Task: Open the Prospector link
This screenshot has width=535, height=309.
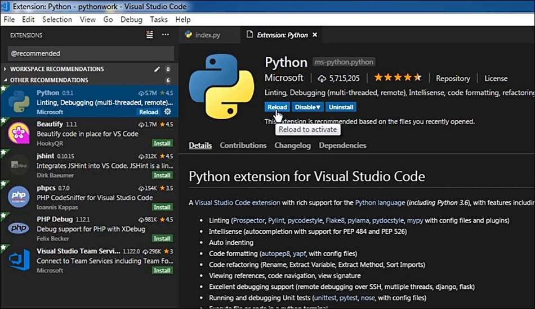Action: [248, 221]
